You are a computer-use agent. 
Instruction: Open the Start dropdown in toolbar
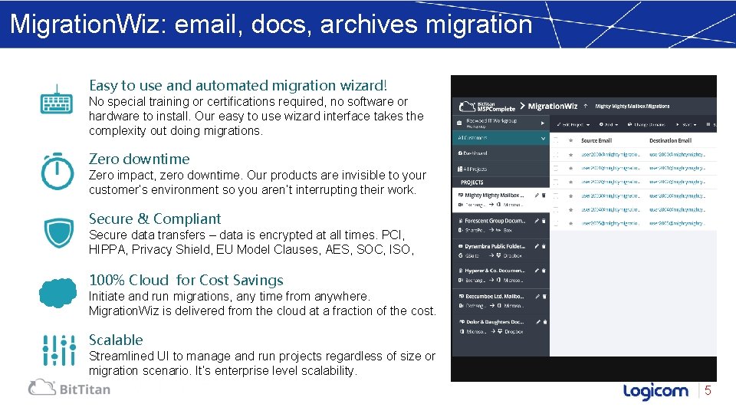pyautogui.click(x=686, y=125)
